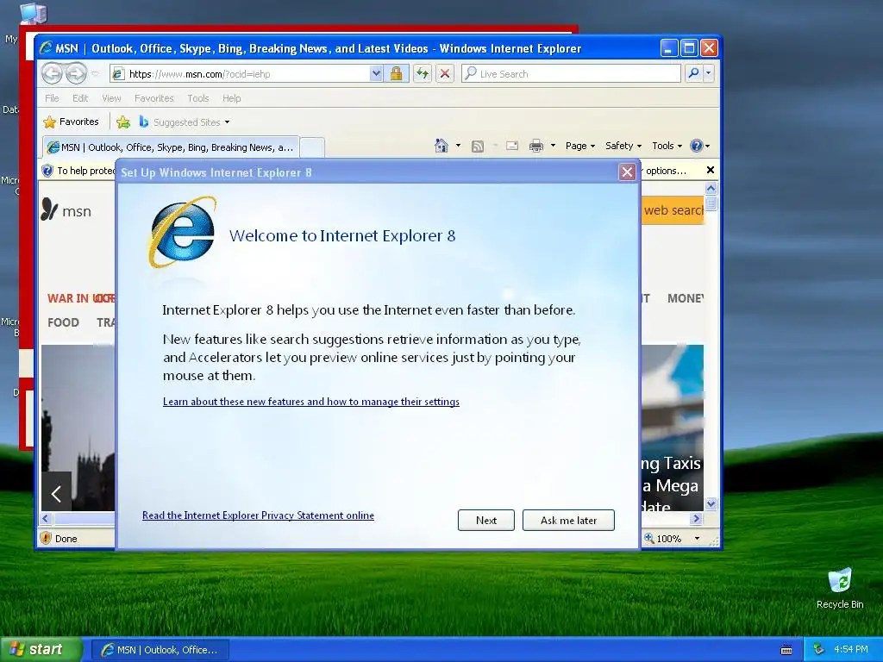The width and height of the screenshot is (883, 662).
Task: Open the Tools command bar dropdown
Action: tap(667, 146)
